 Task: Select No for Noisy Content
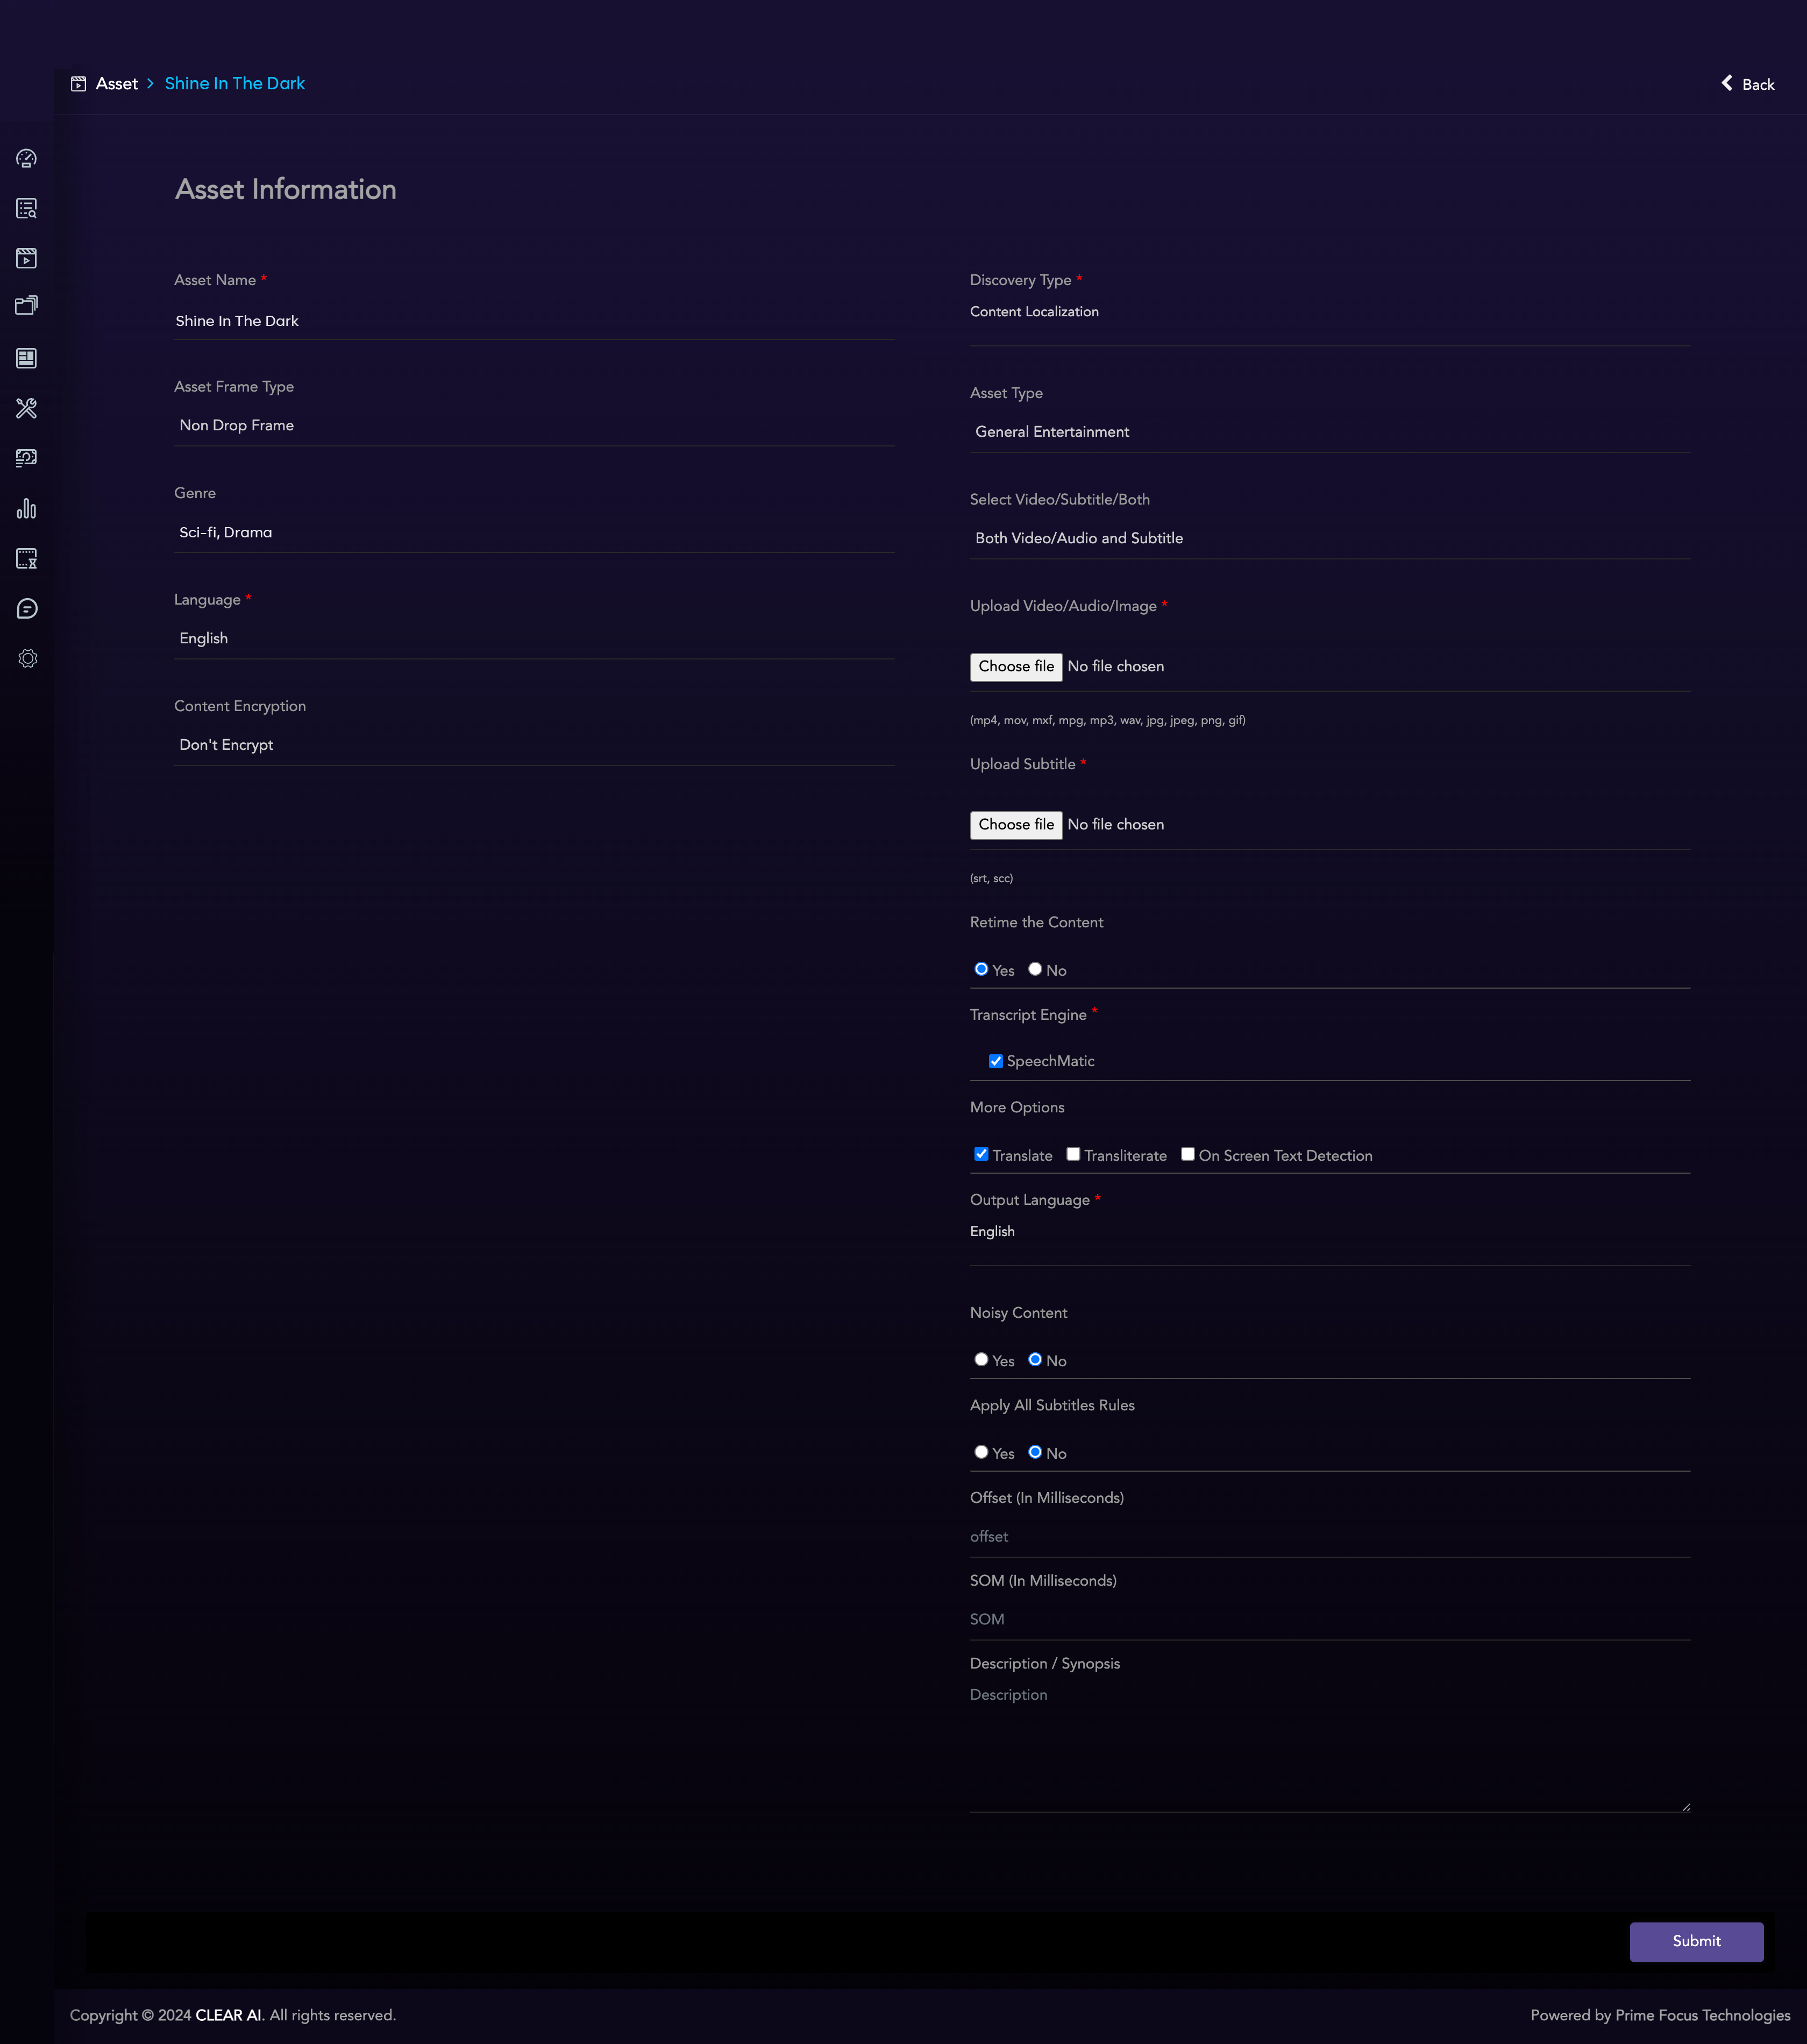[1035, 1360]
